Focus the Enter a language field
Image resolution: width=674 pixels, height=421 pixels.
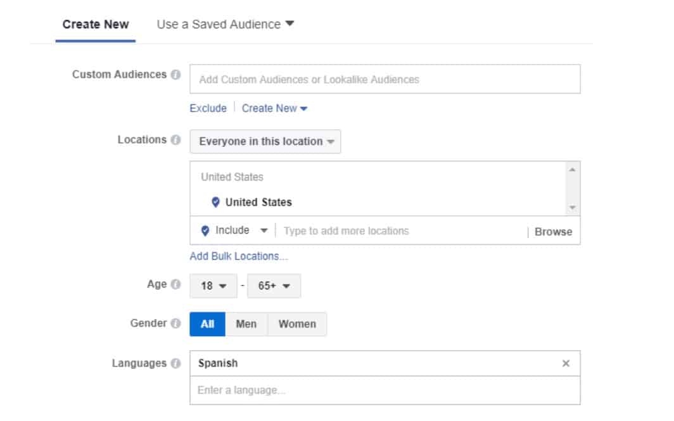(385, 390)
